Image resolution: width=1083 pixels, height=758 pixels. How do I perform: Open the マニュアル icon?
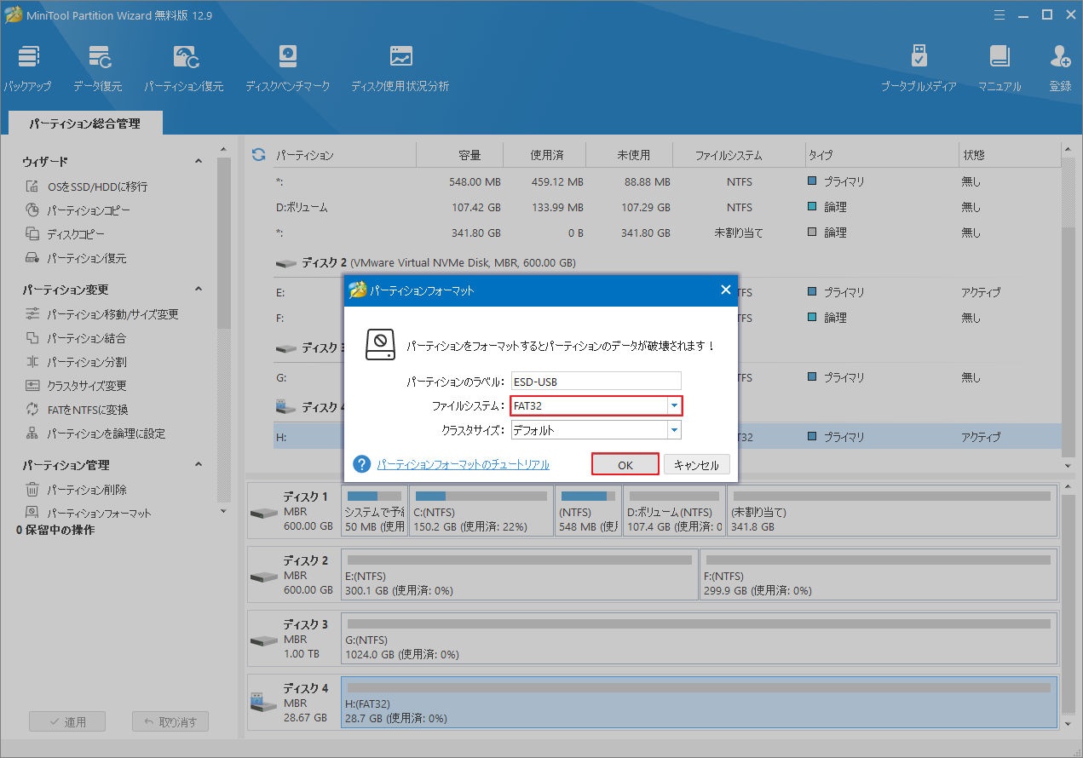coord(999,68)
